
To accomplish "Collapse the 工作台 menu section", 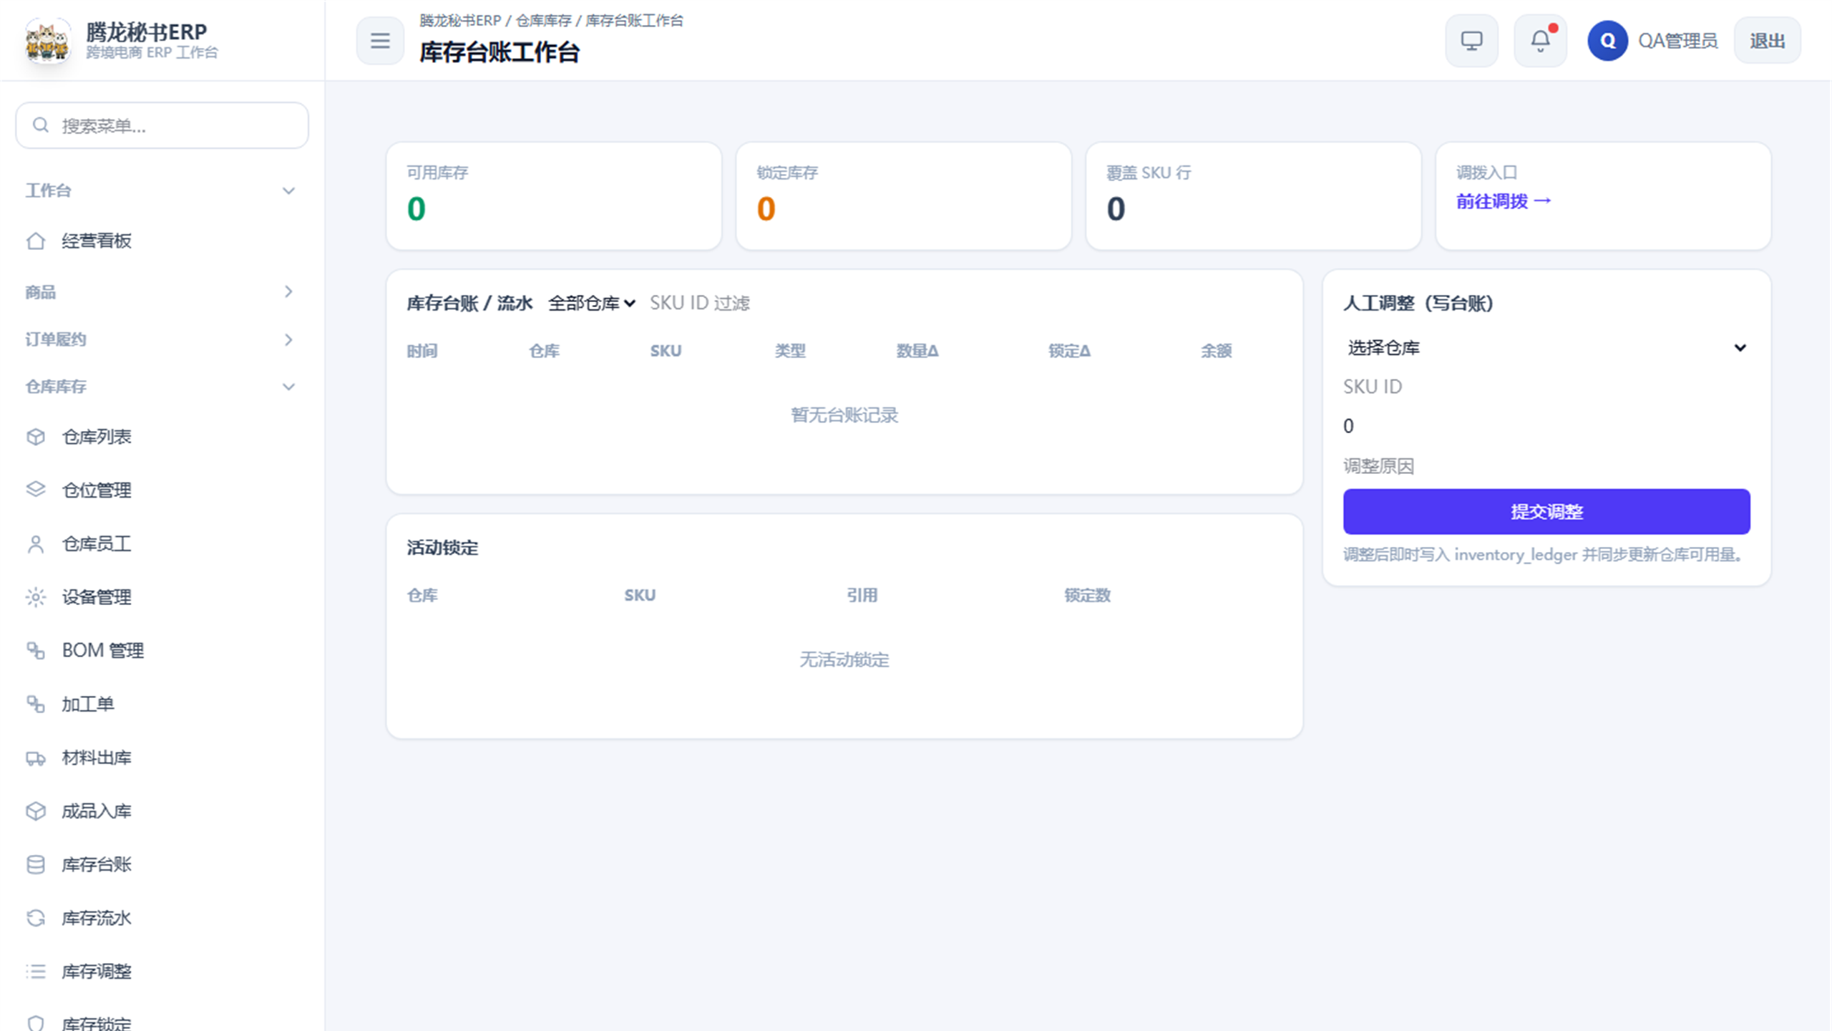I will point(162,190).
